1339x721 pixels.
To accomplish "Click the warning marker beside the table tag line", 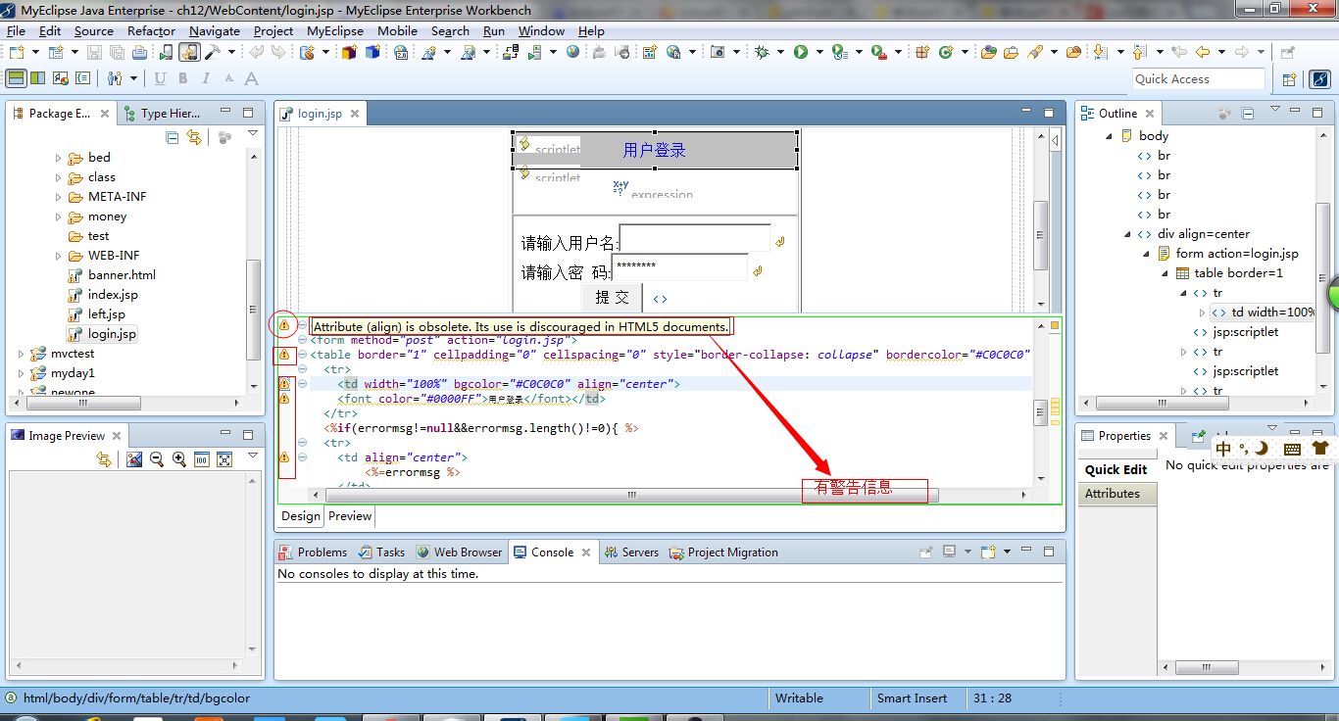I will coord(284,355).
